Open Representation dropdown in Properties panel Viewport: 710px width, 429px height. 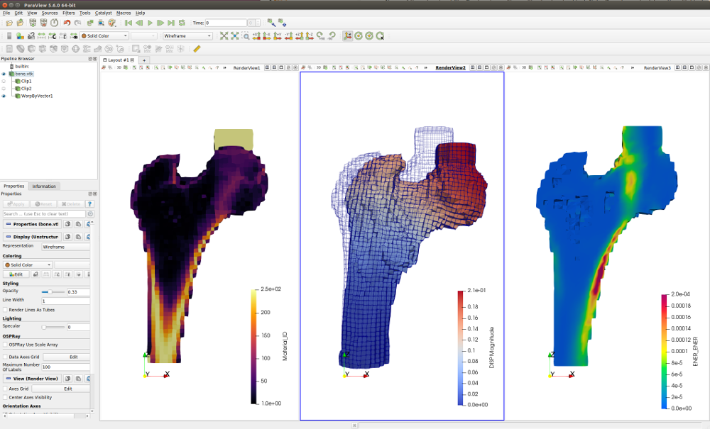coord(65,247)
